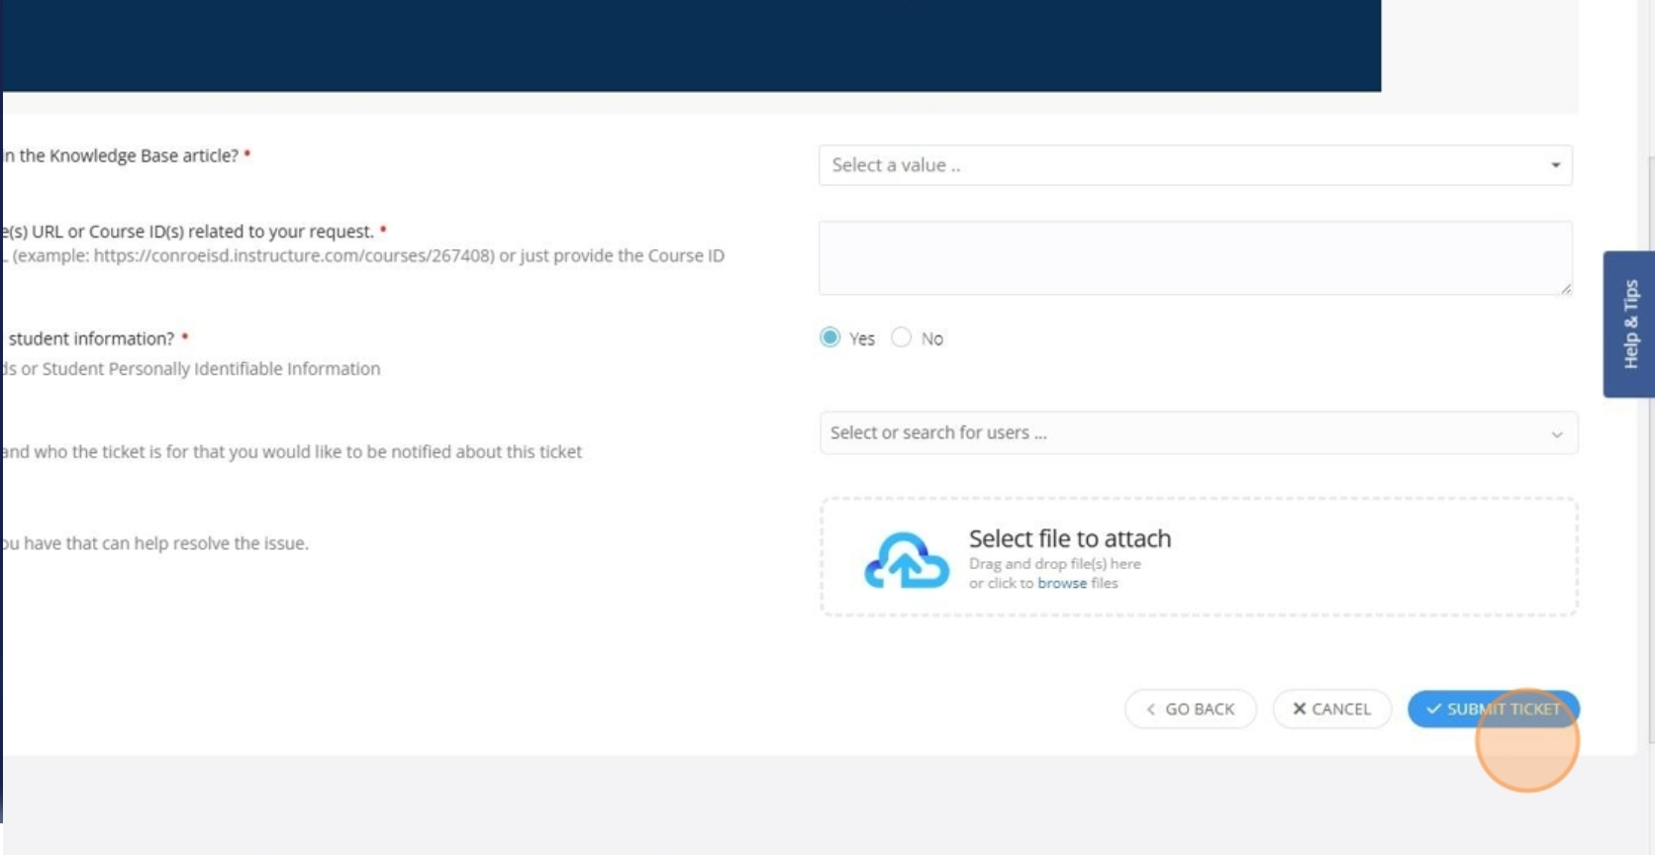
Task: Click the 'Select file to attach' heading
Action: (x=1069, y=538)
